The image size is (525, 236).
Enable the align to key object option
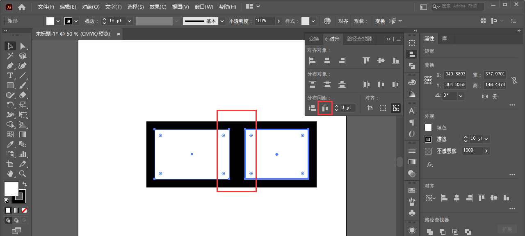[396, 108]
